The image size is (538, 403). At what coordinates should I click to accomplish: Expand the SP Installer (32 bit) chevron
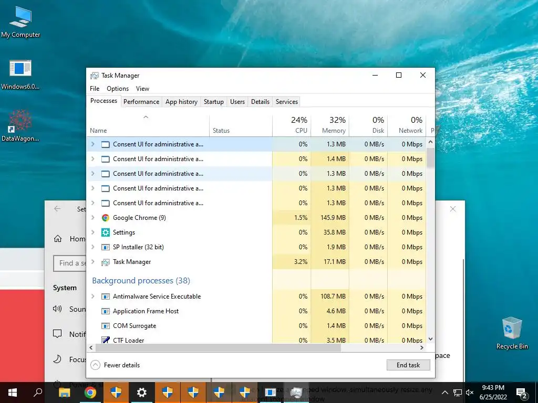(92, 247)
